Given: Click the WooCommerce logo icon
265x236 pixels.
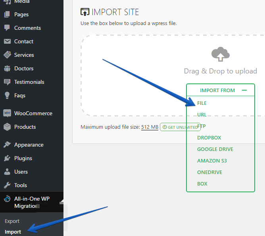Looking at the screenshot, I should coord(7,113).
